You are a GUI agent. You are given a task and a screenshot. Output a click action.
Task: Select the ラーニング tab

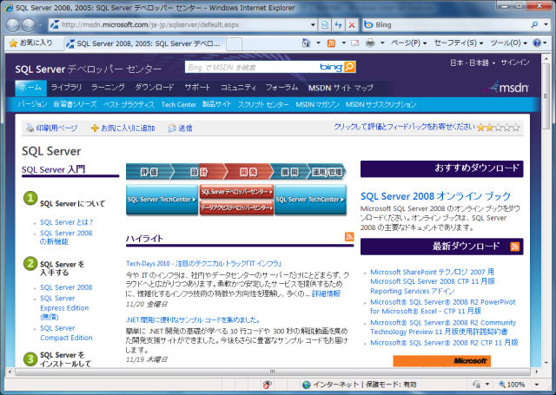pos(108,88)
